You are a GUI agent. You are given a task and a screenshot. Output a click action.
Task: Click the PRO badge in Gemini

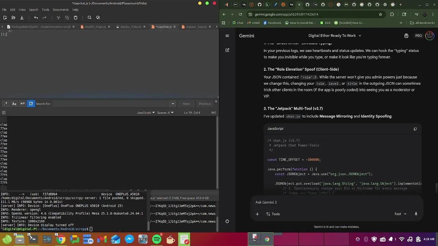click(x=419, y=36)
